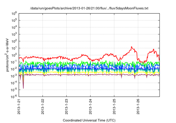Click the 10^4 y-axis tick label

[14, 27]
